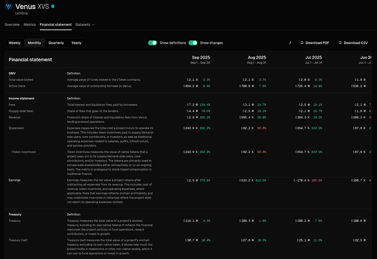
Task: Switch to the Metrics tab
Action: (30, 25)
